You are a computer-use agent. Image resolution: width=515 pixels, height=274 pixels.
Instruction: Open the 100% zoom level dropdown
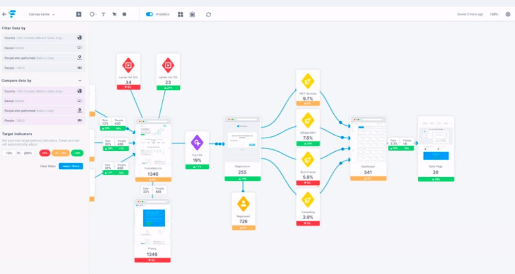point(495,14)
